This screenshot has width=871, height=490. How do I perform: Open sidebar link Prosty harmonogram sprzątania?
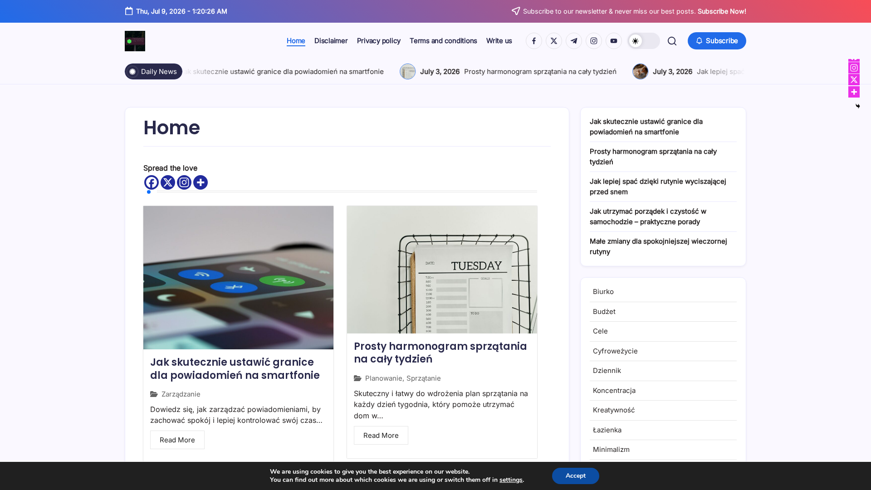tap(653, 157)
